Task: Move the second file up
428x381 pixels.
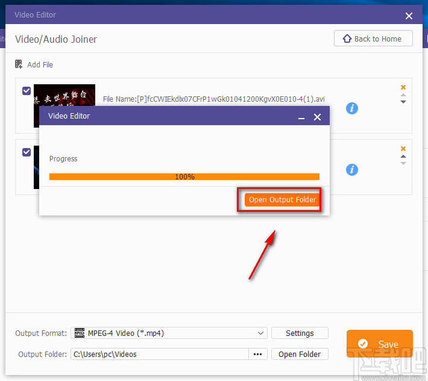Action: coord(403,156)
